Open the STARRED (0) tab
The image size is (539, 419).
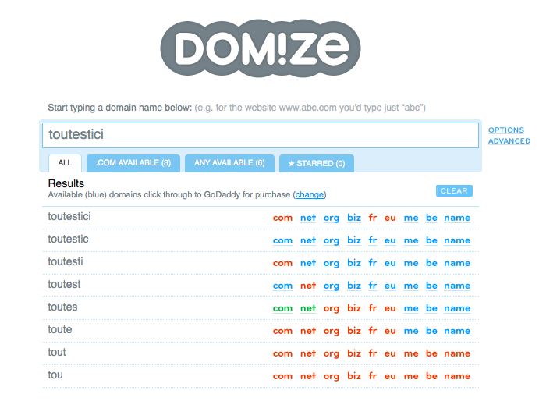316,164
